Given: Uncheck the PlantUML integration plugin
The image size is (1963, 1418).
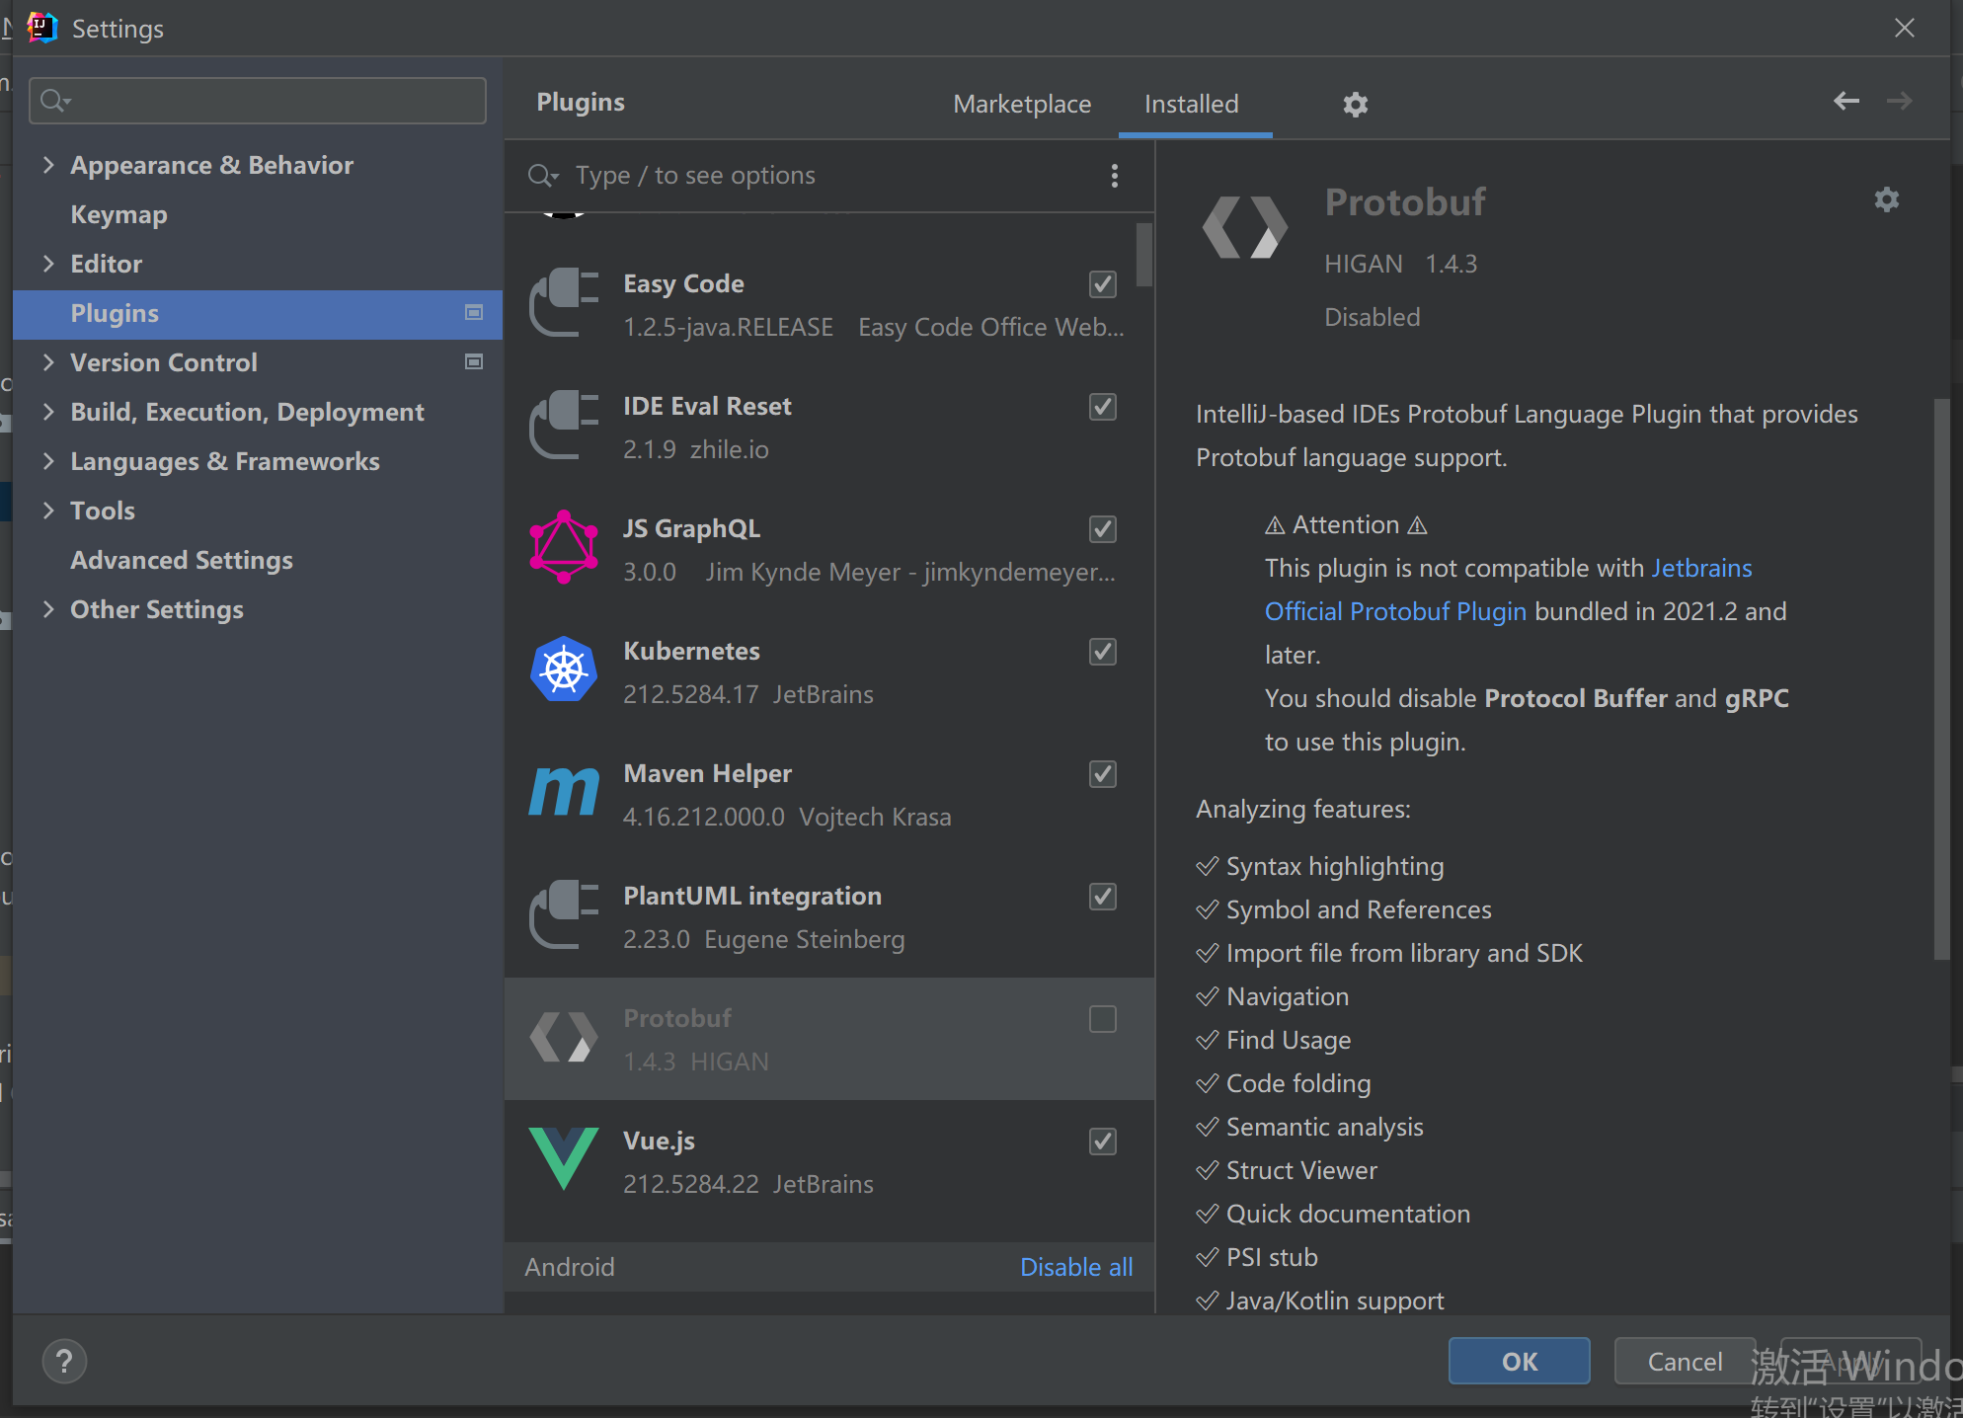Looking at the screenshot, I should (1102, 897).
